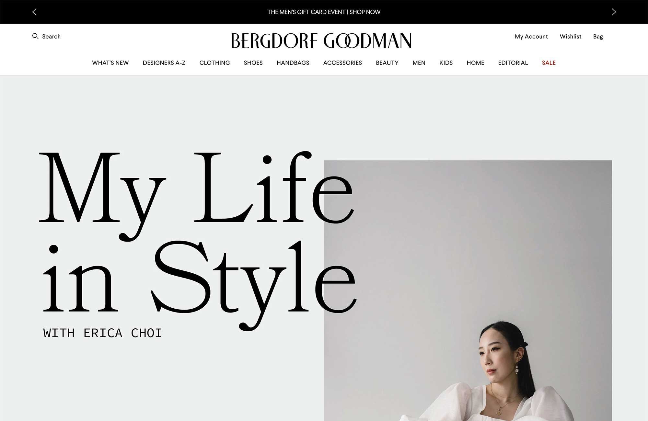This screenshot has height=421, width=648.
Task: Open the Designers A-Z menu
Action: click(164, 63)
